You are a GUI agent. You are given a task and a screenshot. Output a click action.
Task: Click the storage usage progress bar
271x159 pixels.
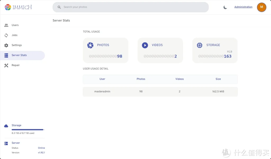point(28,130)
